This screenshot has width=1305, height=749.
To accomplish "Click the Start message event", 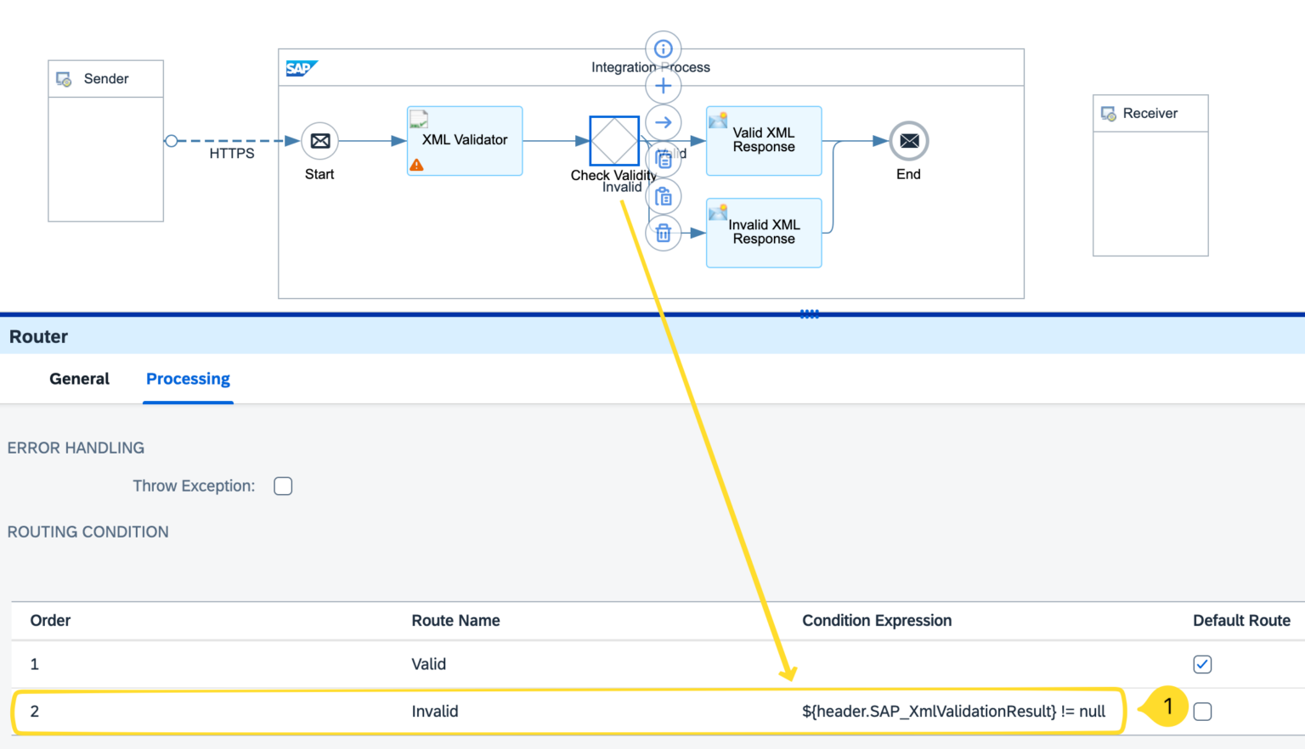I will tap(319, 141).
